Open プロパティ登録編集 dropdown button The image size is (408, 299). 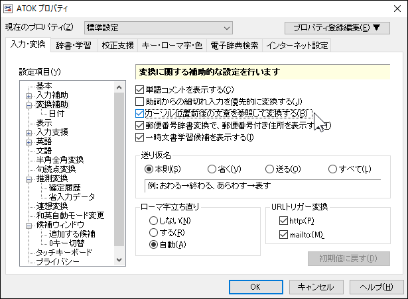pos(337,28)
